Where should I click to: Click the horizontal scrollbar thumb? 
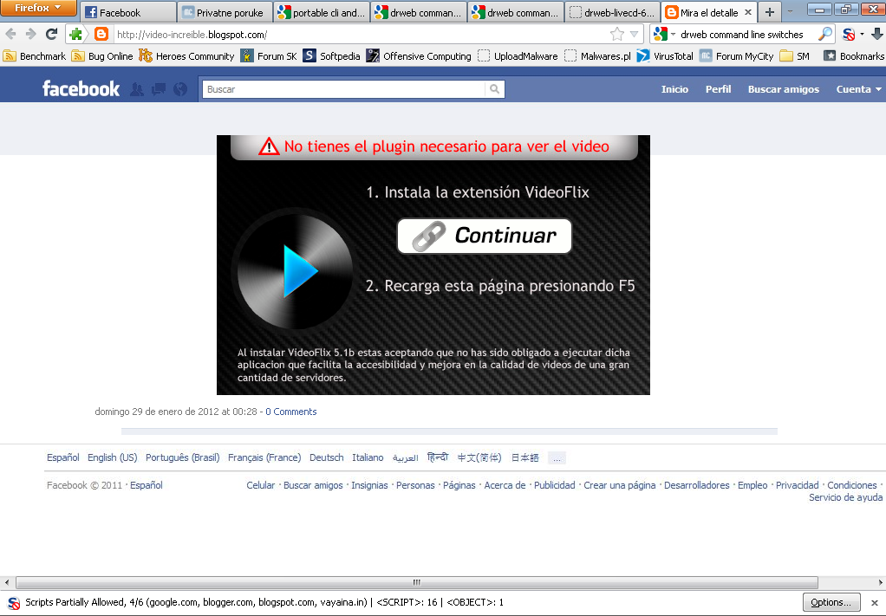point(417,582)
